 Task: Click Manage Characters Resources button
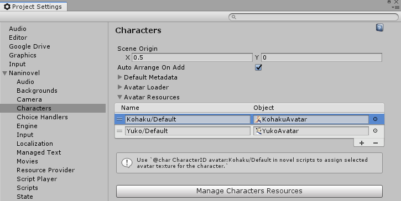point(249,191)
